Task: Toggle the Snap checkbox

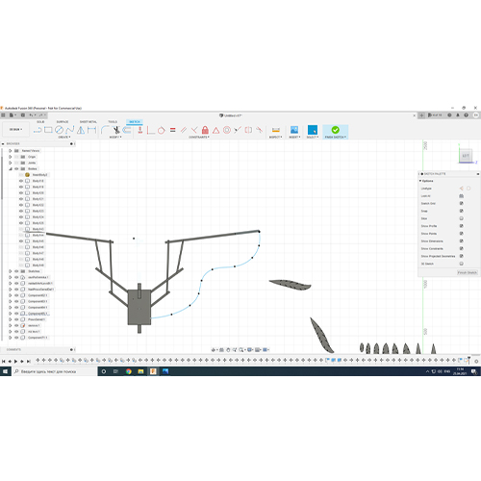Action: pyautogui.click(x=462, y=211)
